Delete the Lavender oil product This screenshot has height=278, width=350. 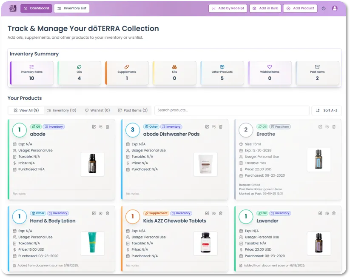pyautogui.click(x=334, y=213)
